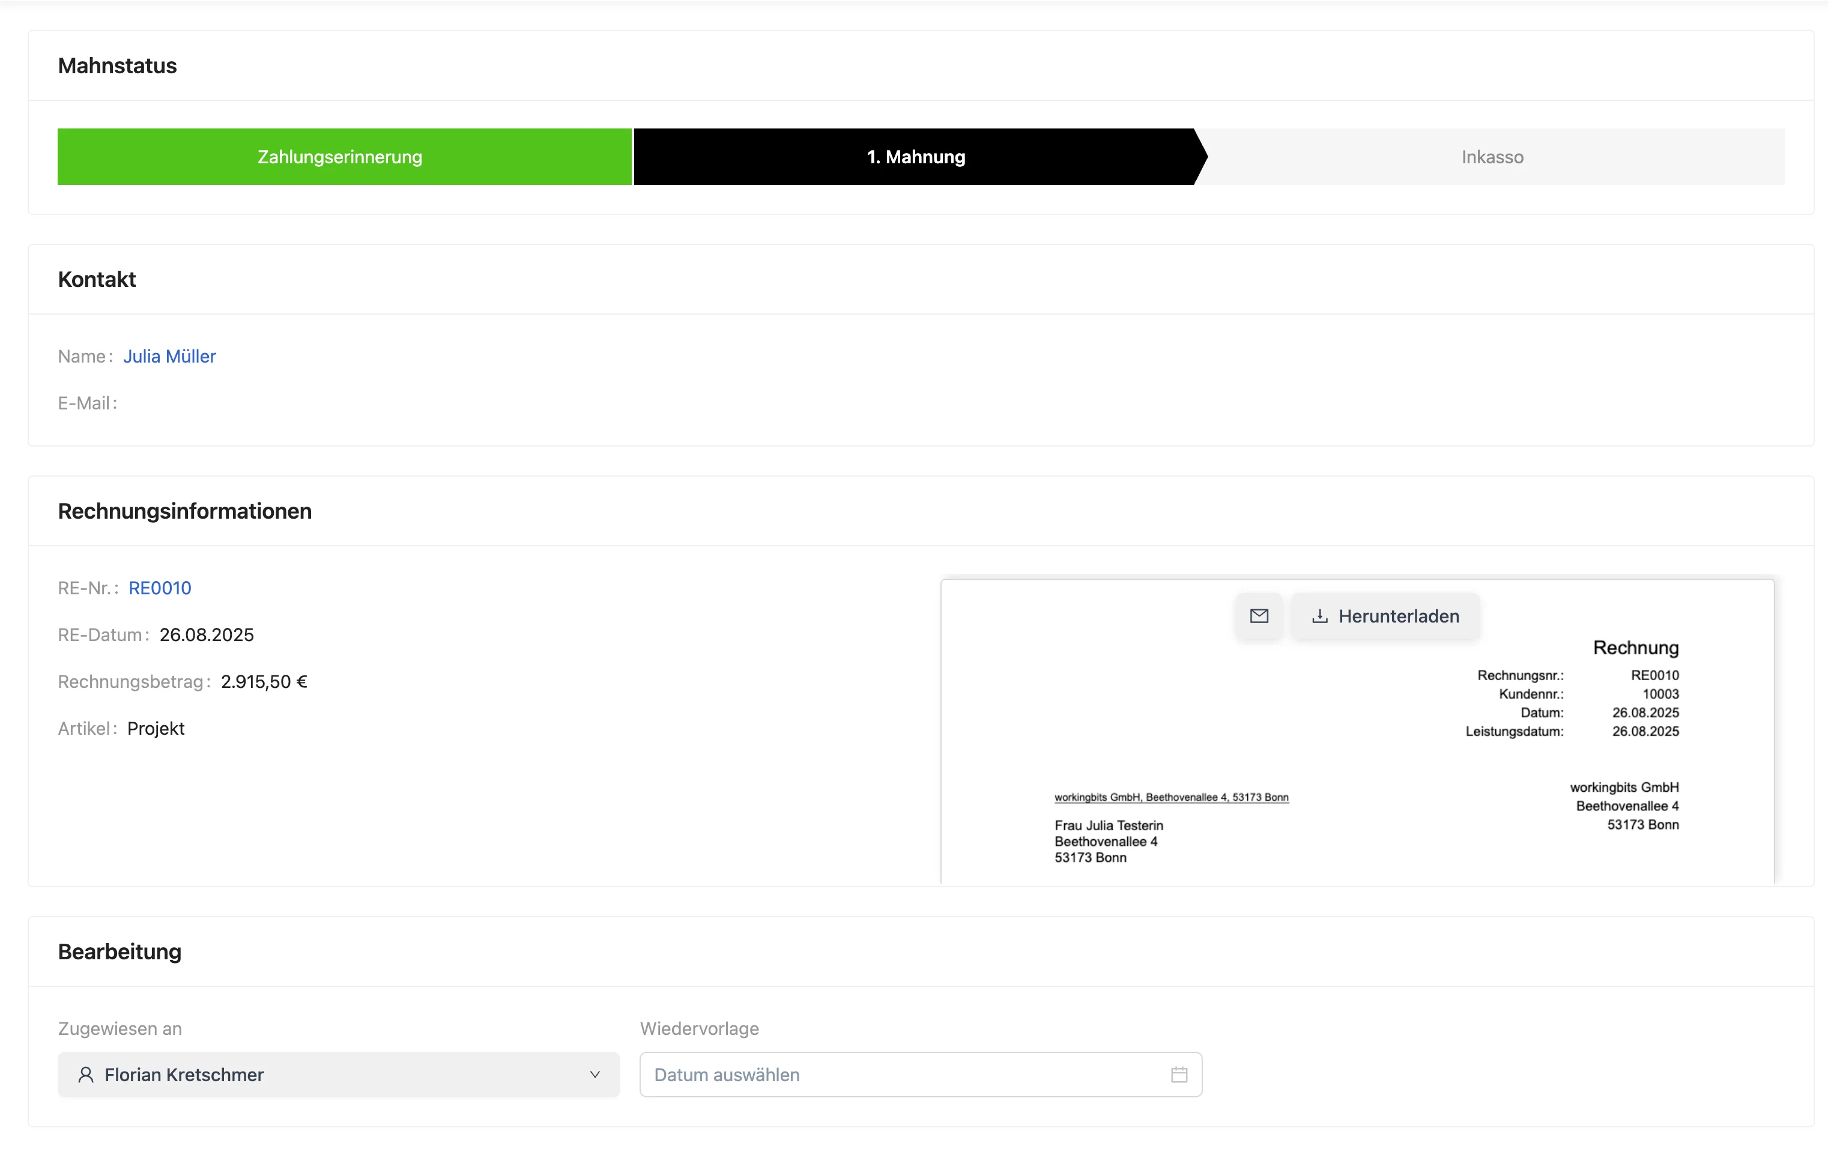Image resolution: width=1828 pixels, height=1149 pixels.
Task: Click the envelope email icon on invoice preview
Action: click(x=1259, y=615)
